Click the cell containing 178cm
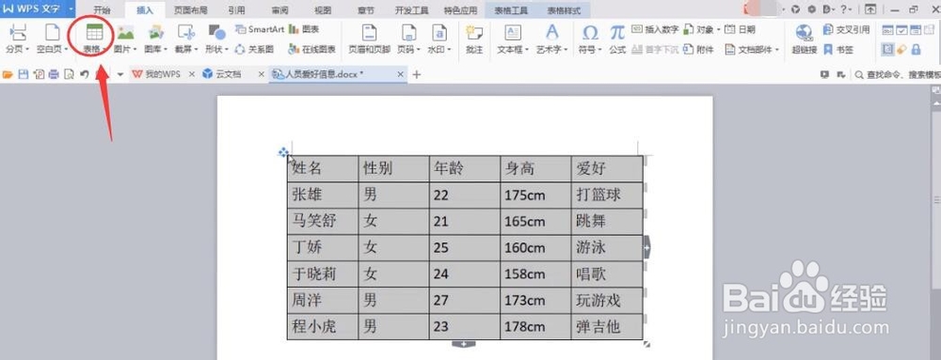 (535, 327)
